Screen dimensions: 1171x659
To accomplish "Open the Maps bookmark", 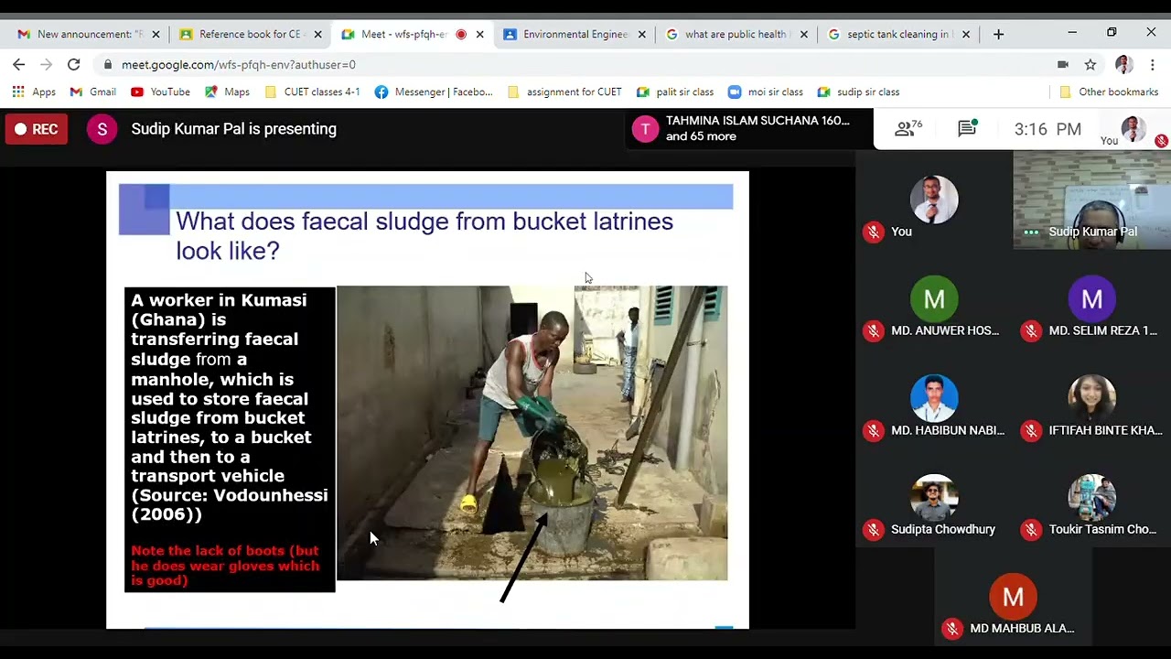I will [x=227, y=92].
